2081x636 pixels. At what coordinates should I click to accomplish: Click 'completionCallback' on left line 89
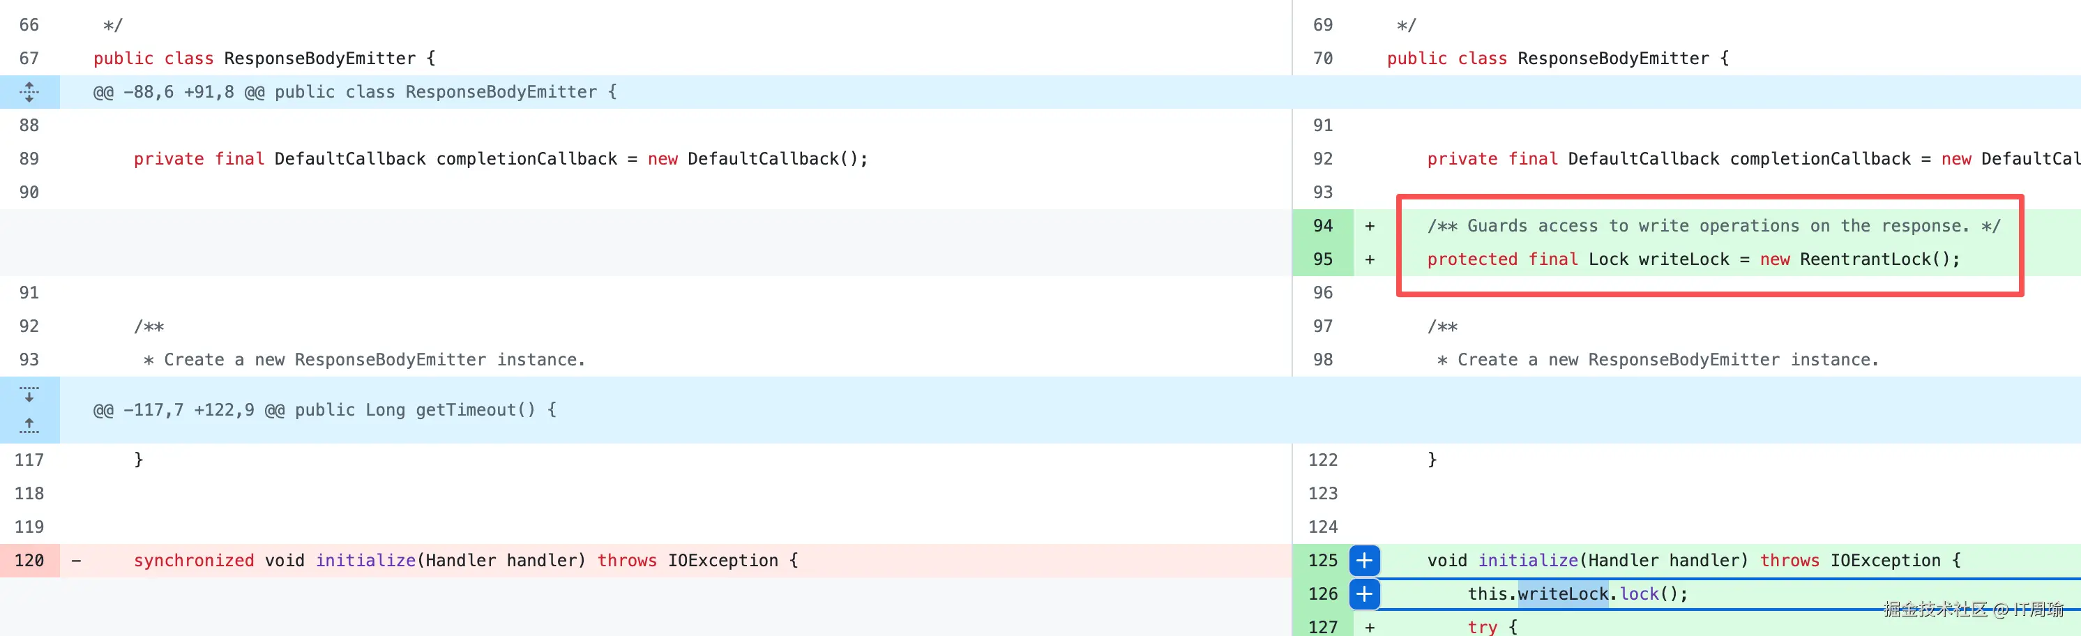click(x=527, y=159)
